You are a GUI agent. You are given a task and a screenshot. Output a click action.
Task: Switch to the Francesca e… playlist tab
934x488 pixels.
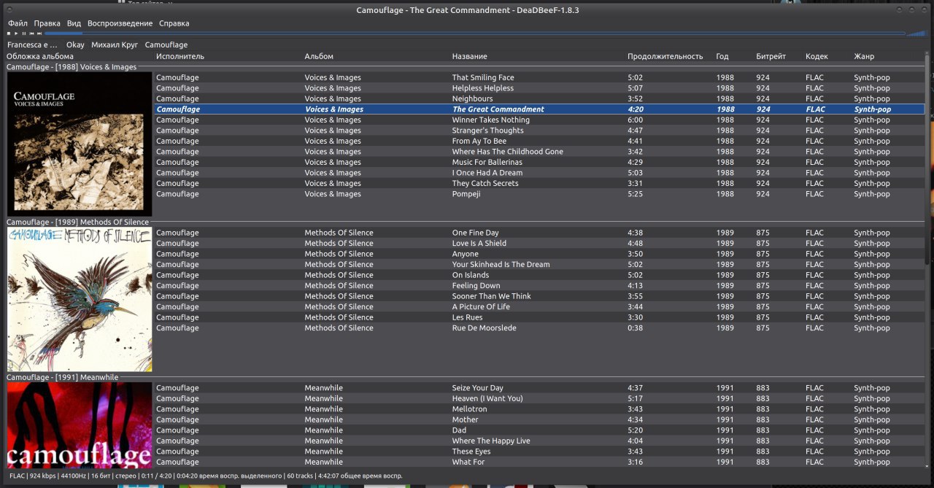pos(32,45)
